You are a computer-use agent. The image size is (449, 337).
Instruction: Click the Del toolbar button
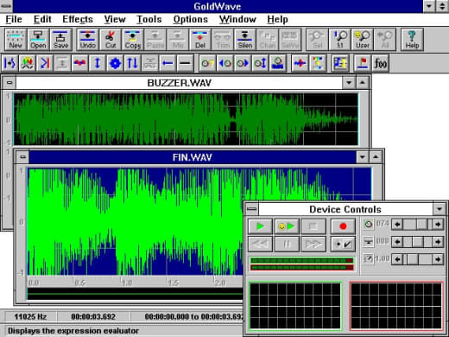pyautogui.click(x=200, y=39)
